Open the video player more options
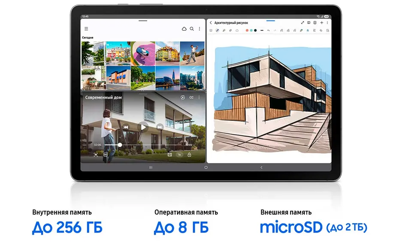Viewport: 412px width, 242px height. click(199, 97)
